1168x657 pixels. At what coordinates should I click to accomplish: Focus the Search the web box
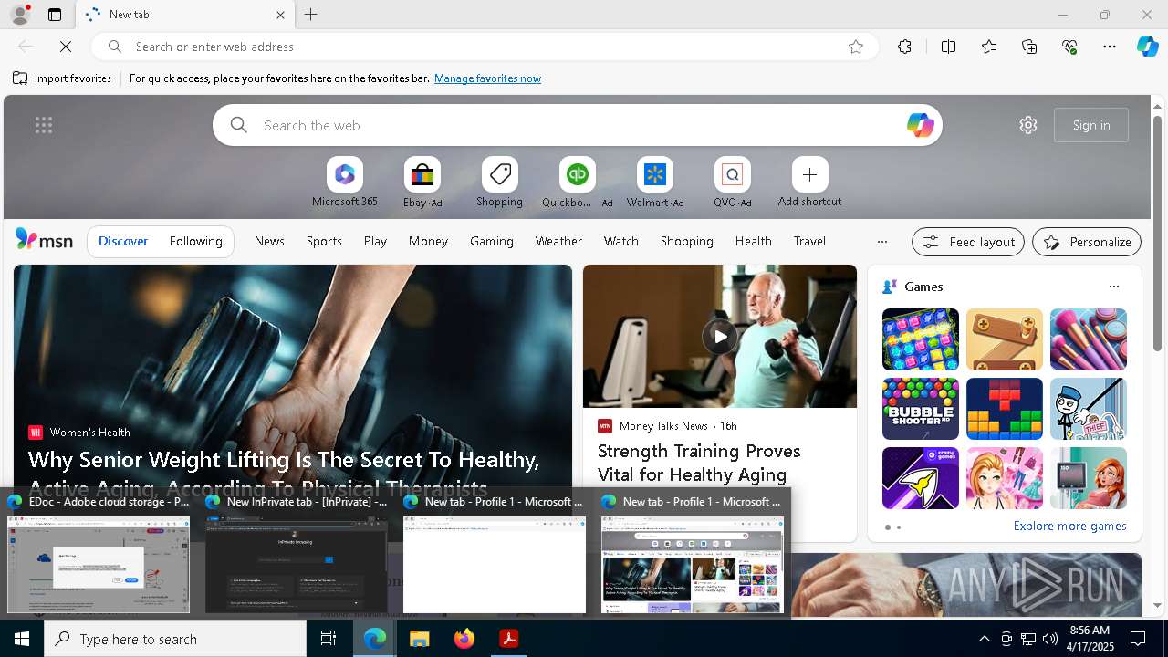point(577,125)
